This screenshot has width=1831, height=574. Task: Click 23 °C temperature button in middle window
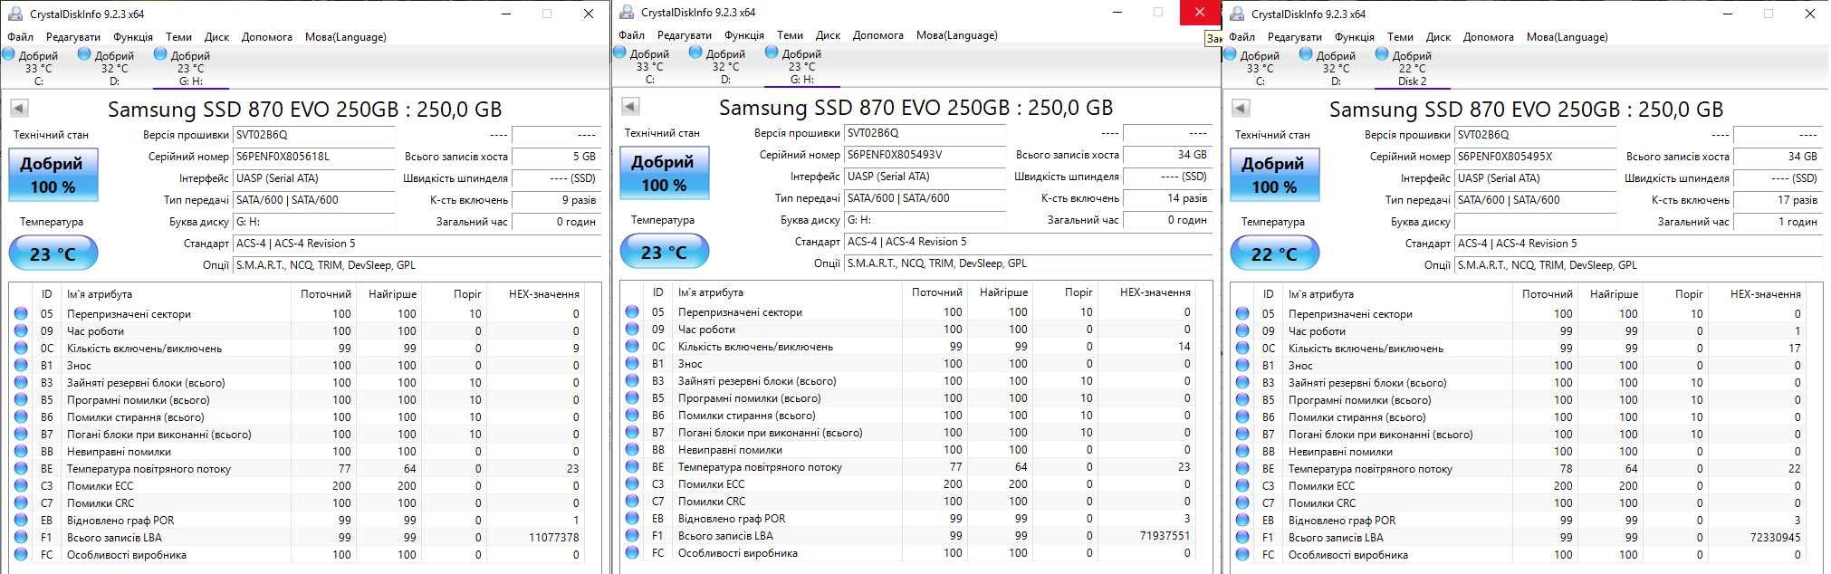pos(664,252)
